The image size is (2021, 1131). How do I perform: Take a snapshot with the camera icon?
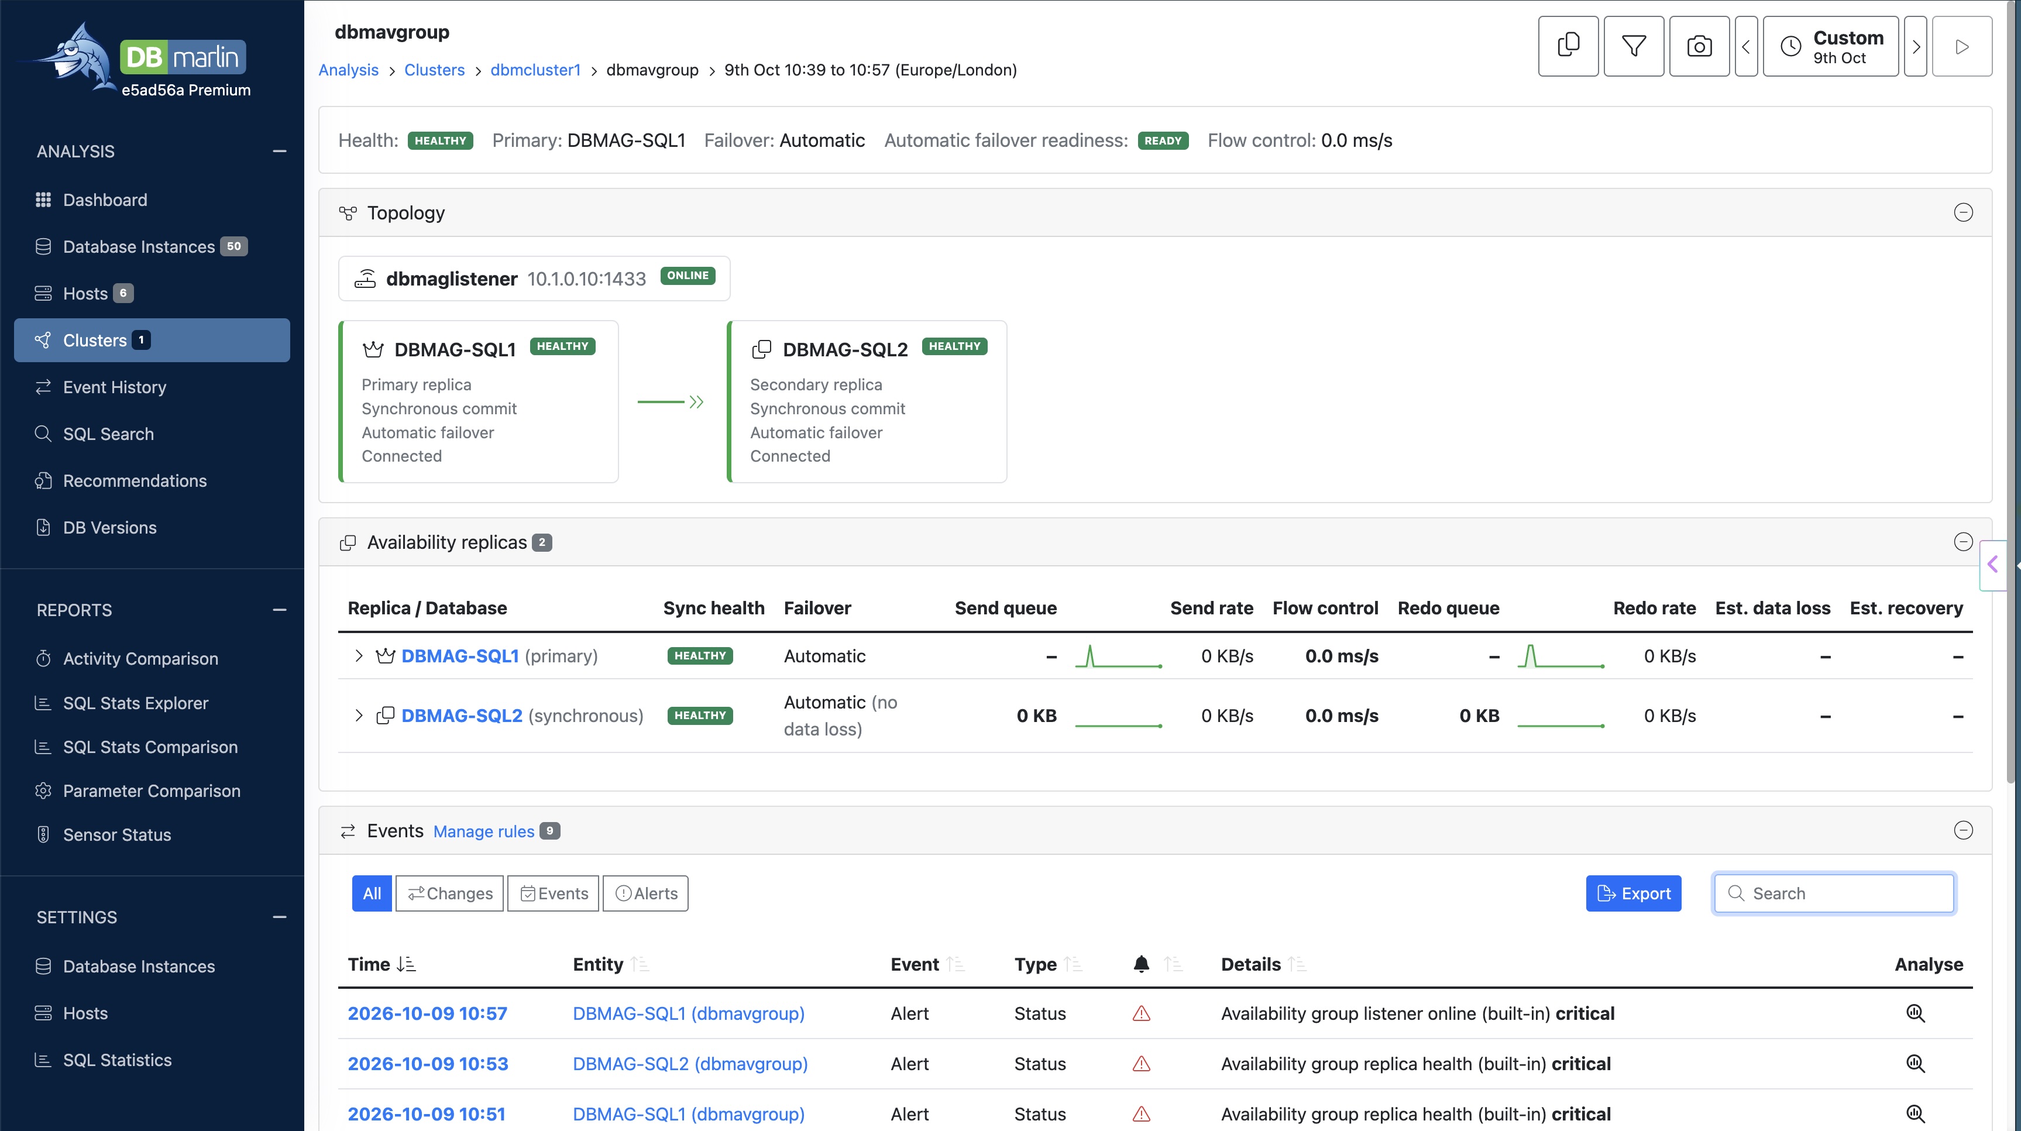pos(1699,46)
